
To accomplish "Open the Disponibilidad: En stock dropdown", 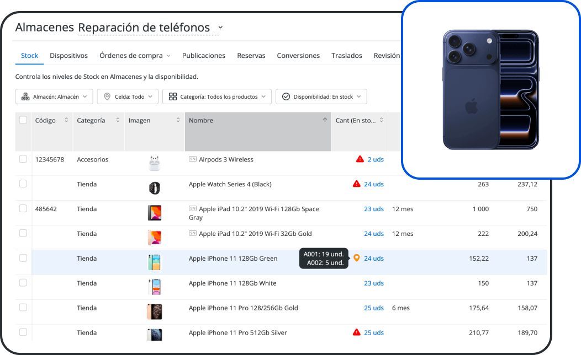I will coord(321,96).
